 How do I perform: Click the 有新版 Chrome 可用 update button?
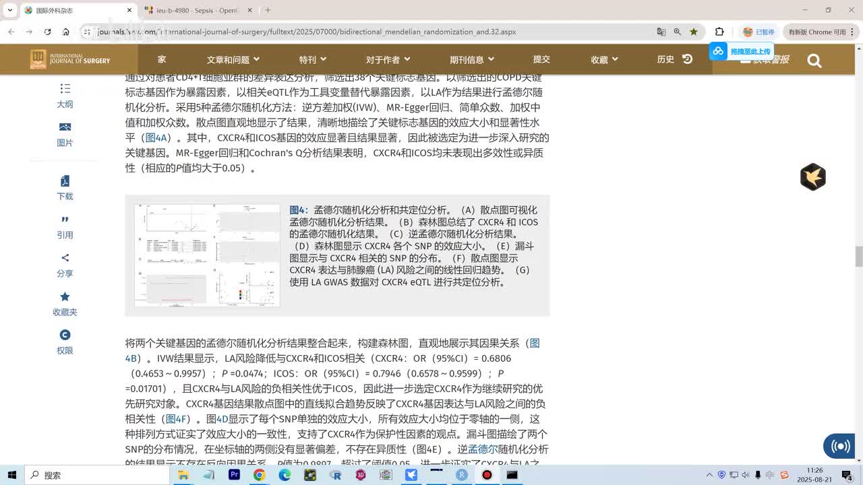pos(816,32)
